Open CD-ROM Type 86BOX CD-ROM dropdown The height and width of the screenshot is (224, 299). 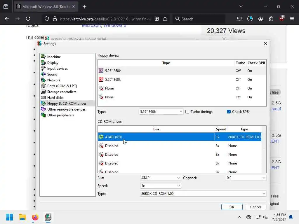[203, 194]
